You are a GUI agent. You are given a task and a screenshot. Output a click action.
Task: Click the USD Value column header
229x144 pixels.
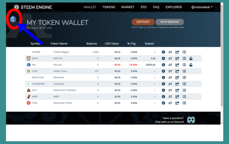tap(112, 44)
